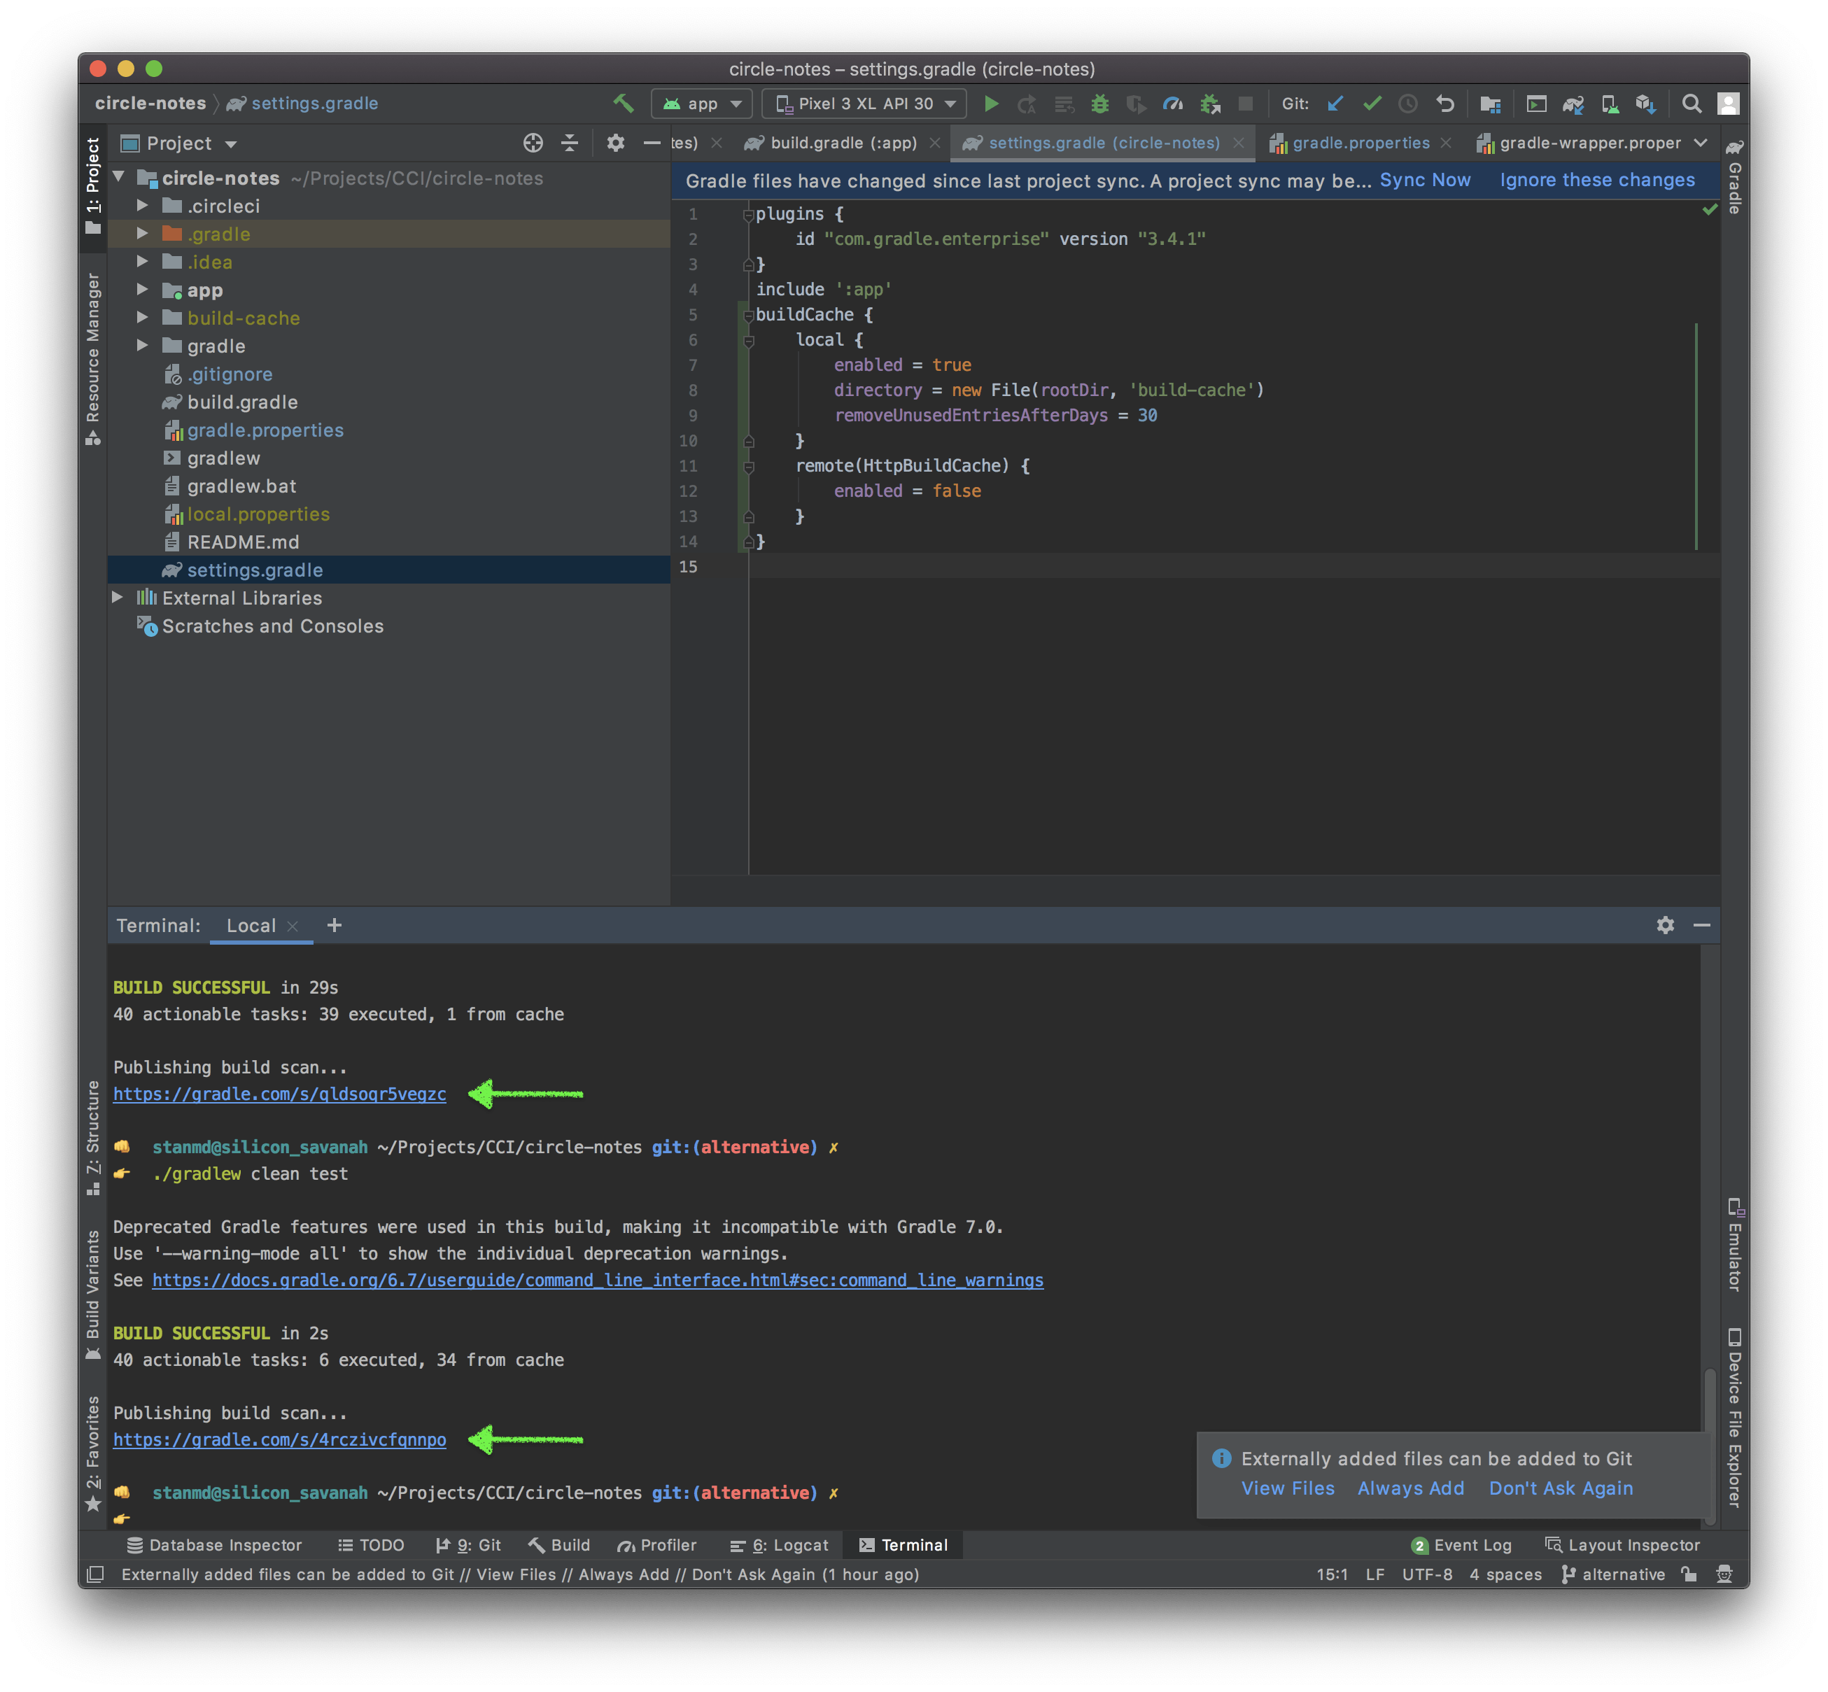Switch to the gradle.properties editor tab
Viewport: 1828px width, 1692px height.
coord(1361,143)
